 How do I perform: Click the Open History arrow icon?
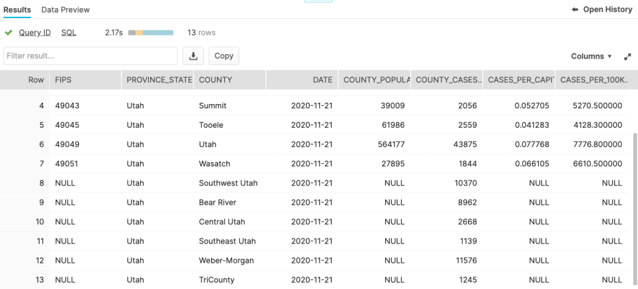click(574, 10)
